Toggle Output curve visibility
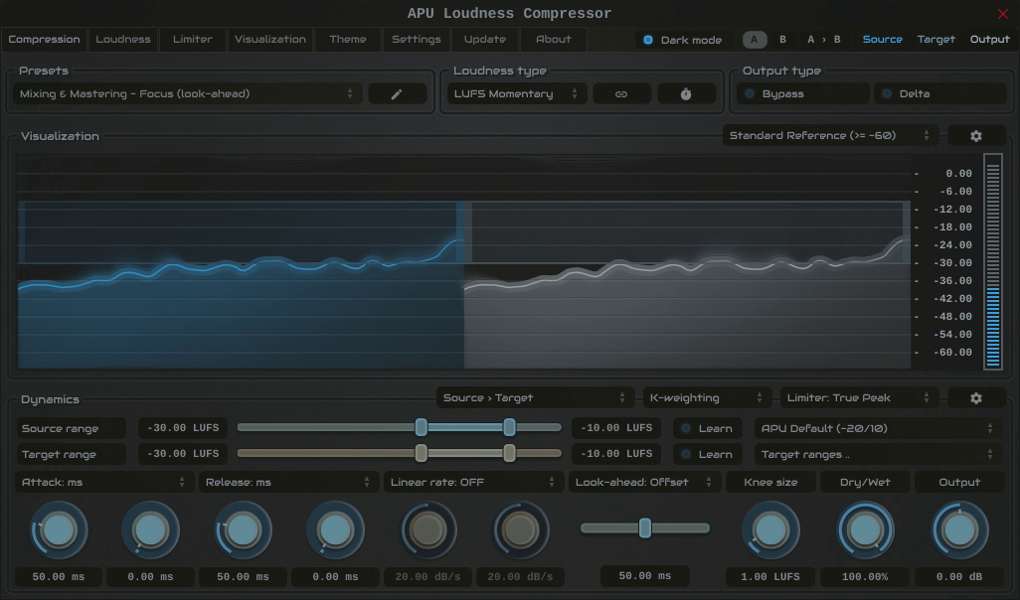 pos(989,40)
